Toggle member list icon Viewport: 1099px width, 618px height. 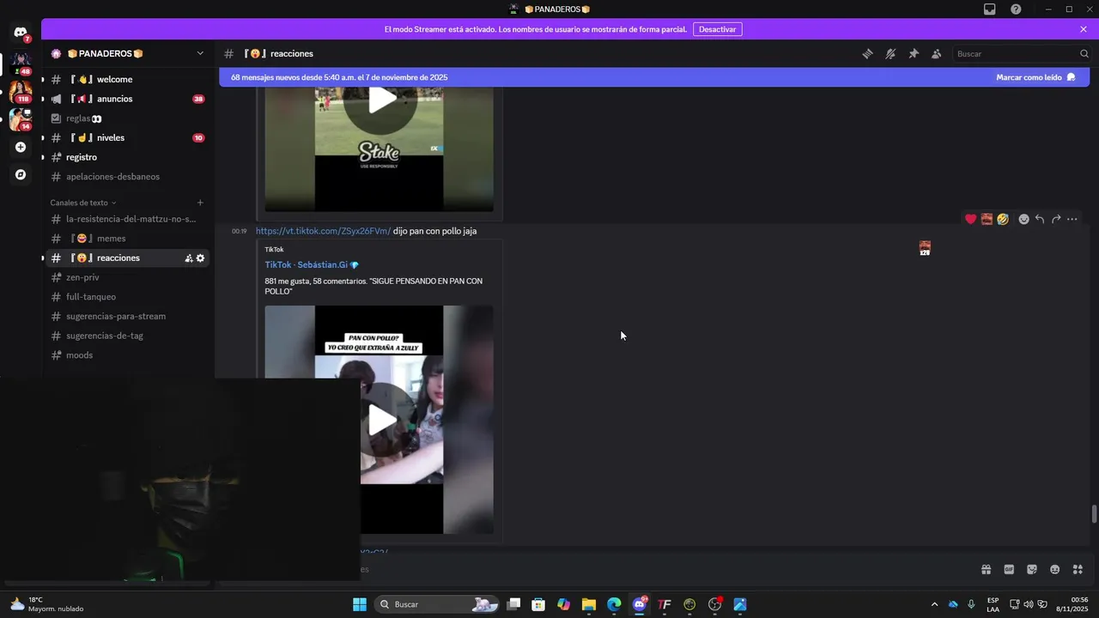pyautogui.click(x=937, y=53)
